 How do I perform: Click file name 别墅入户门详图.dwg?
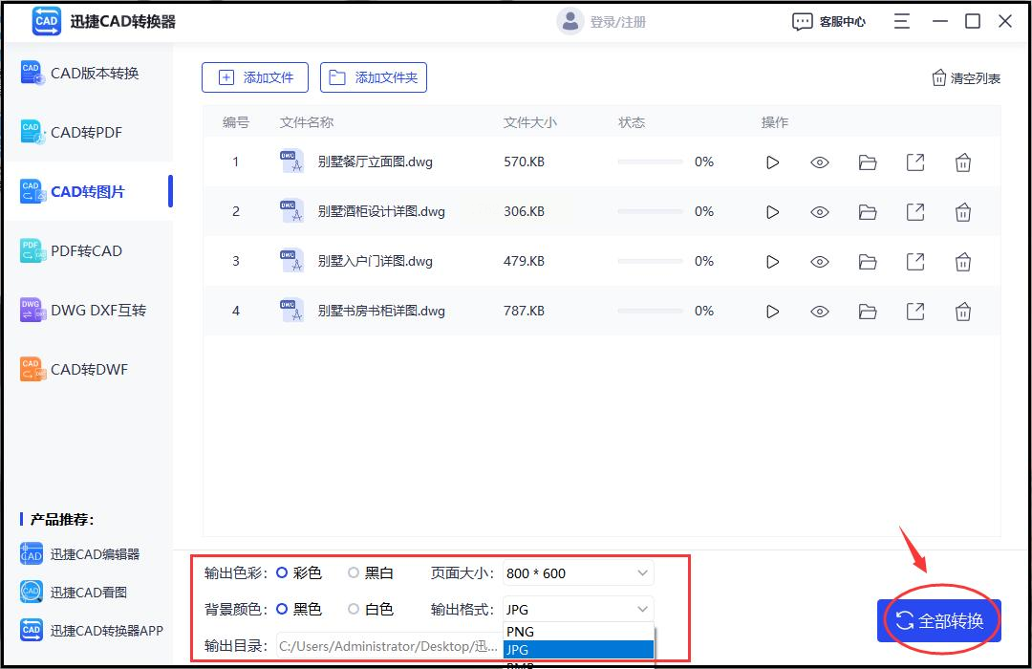pyautogui.click(x=376, y=262)
